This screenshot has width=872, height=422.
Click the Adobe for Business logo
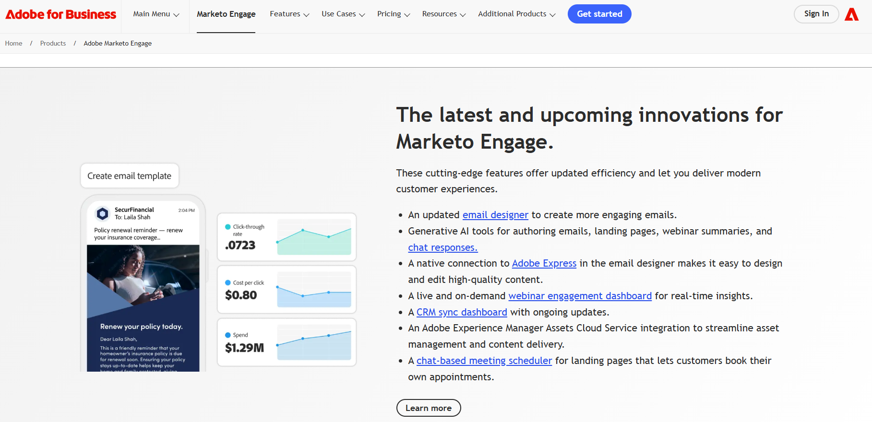pos(60,14)
